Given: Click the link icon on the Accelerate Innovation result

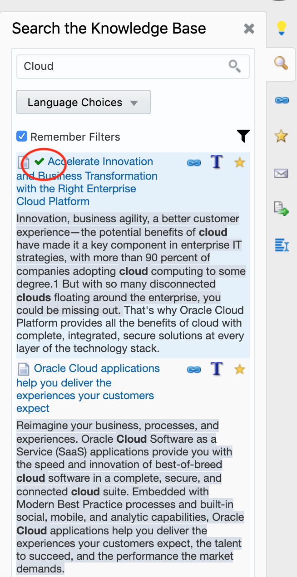Looking at the screenshot, I should [194, 162].
